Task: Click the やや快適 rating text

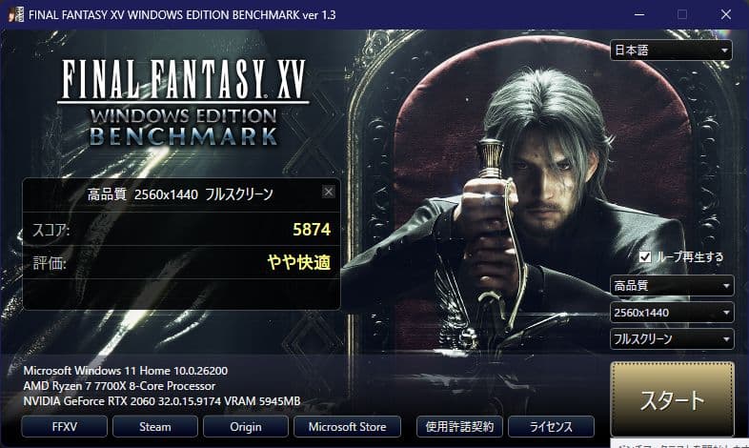Action: click(x=299, y=262)
